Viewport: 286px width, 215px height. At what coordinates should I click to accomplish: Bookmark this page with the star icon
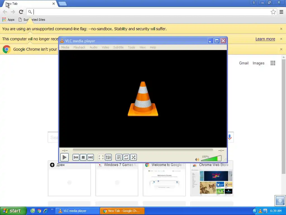(x=273, y=12)
